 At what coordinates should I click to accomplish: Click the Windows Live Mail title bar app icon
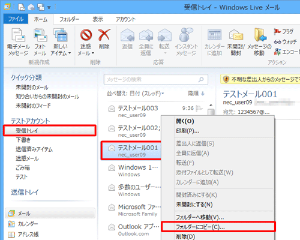(7, 7)
